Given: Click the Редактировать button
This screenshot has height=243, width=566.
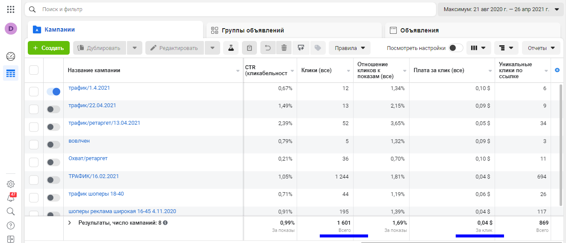Looking at the screenshot, I should coord(175,48).
